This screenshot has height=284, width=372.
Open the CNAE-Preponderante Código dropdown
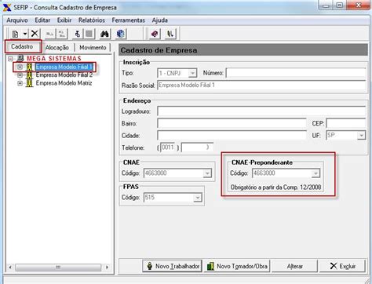click(x=315, y=173)
